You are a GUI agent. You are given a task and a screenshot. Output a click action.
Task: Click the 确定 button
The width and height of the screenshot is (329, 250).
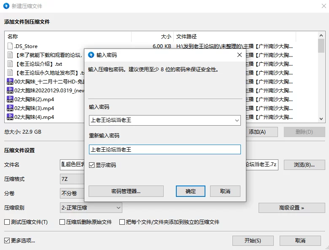[x=191, y=191]
